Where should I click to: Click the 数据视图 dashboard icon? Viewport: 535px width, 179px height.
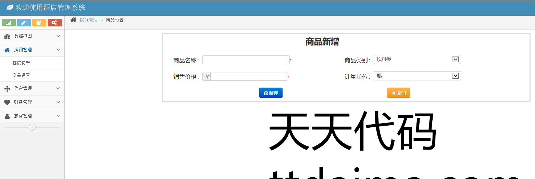7,36
